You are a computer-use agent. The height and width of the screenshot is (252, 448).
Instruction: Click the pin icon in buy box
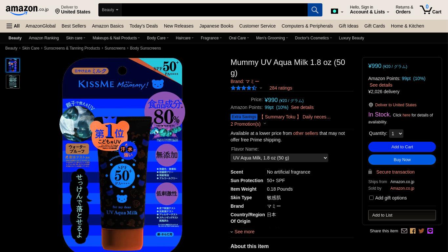tap(371, 105)
